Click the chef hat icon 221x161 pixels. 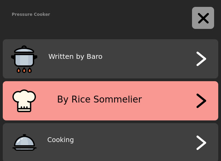point(24,100)
